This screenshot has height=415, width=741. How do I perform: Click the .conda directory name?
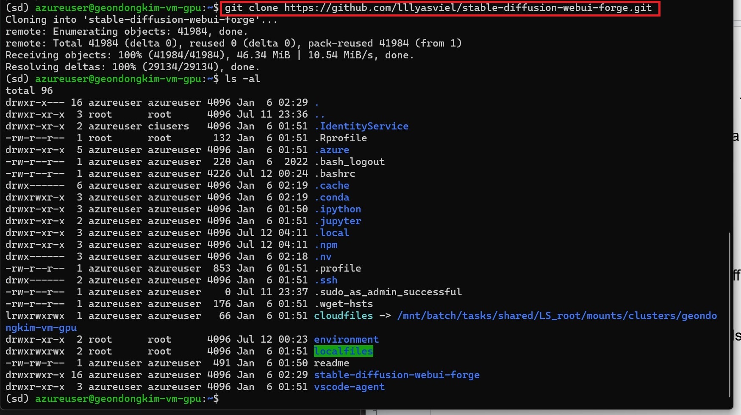333,197
